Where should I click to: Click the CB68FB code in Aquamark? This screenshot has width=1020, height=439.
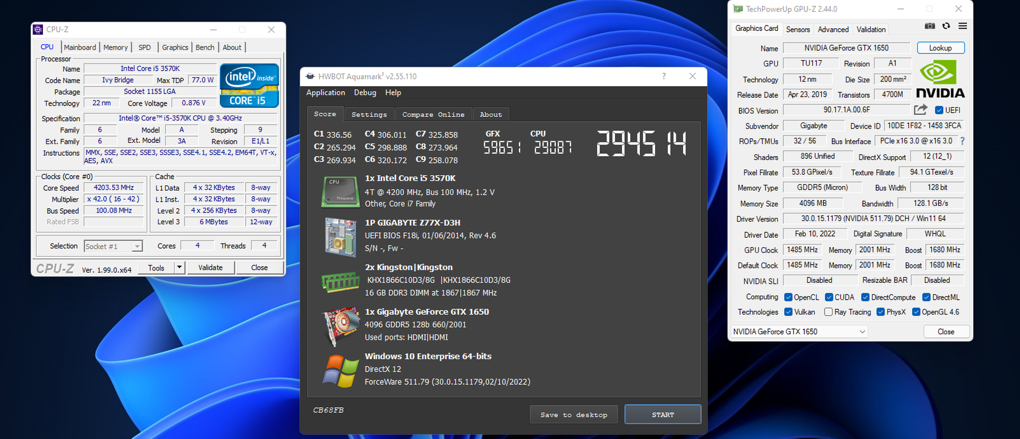click(x=328, y=410)
